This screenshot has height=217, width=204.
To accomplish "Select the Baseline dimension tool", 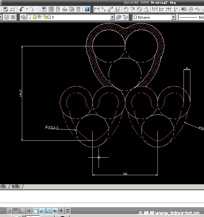I will (x=161, y=9).
